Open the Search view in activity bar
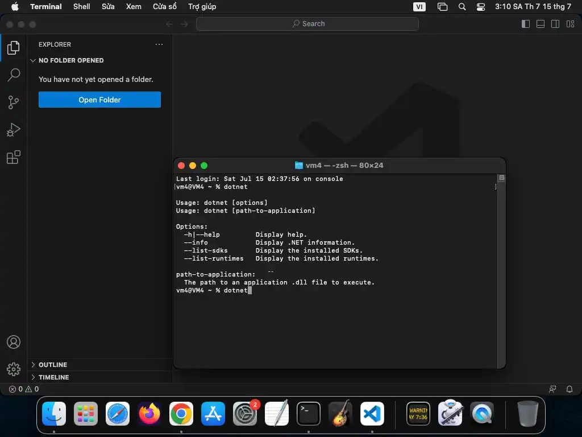The height and width of the screenshot is (437, 582). 14,75
